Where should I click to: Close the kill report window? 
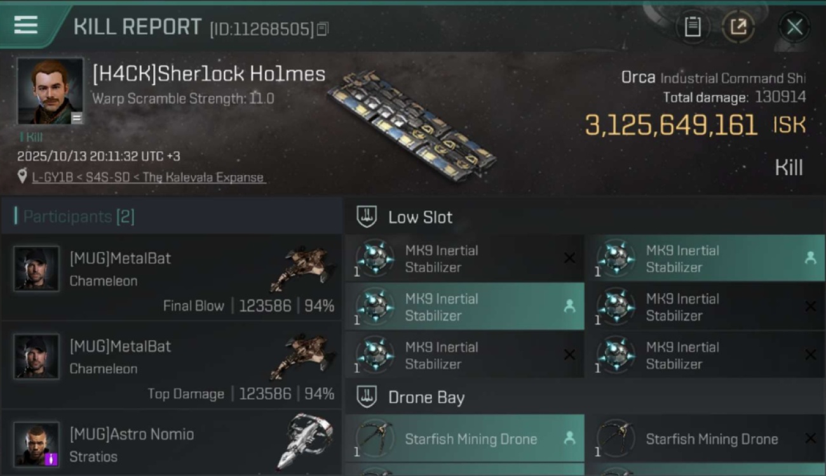(x=794, y=27)
